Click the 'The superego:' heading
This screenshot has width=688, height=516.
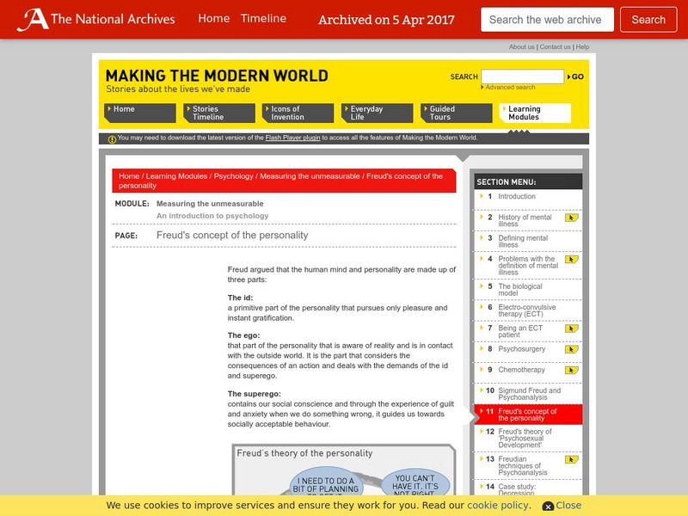click(x=254, y=394)
